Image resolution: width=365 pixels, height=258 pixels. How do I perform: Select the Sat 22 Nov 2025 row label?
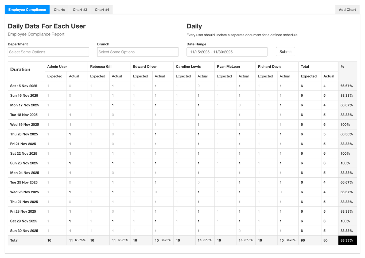point(24,153)
